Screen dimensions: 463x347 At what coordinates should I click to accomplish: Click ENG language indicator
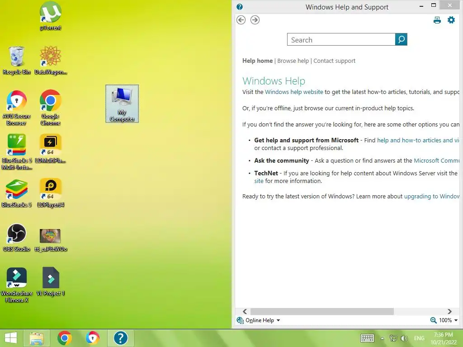click(x=419, y=338)
